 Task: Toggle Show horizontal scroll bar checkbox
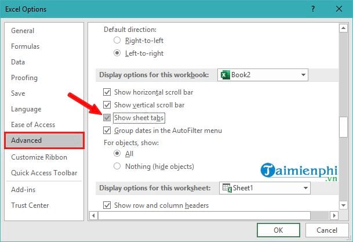tap(107, 92)
